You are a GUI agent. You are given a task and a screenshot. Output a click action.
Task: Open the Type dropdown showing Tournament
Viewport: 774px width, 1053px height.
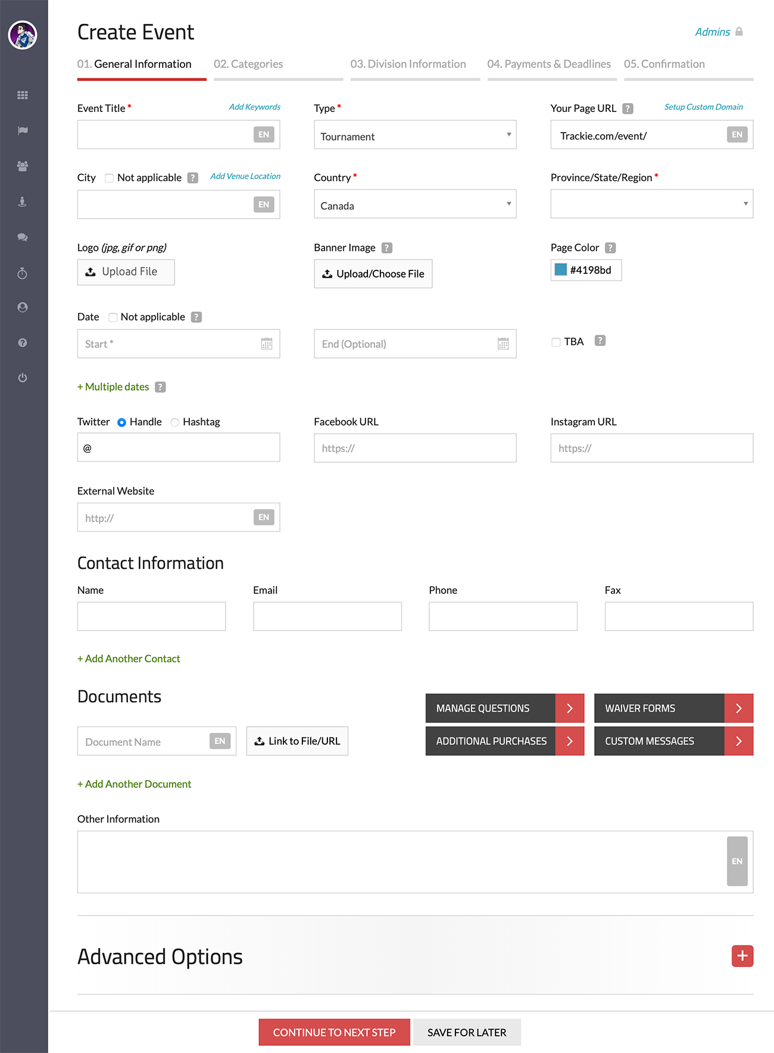(x=415, y=135)
